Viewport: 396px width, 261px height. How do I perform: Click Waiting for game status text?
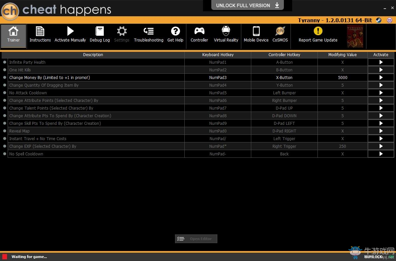coord(29,257)
